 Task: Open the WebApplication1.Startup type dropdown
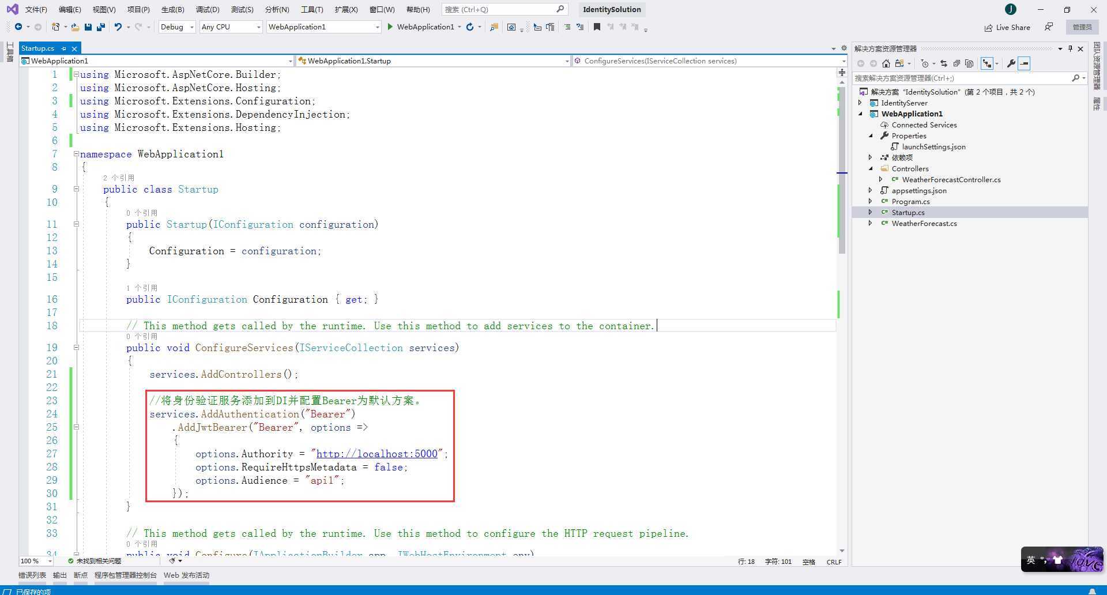click(433, 61)
